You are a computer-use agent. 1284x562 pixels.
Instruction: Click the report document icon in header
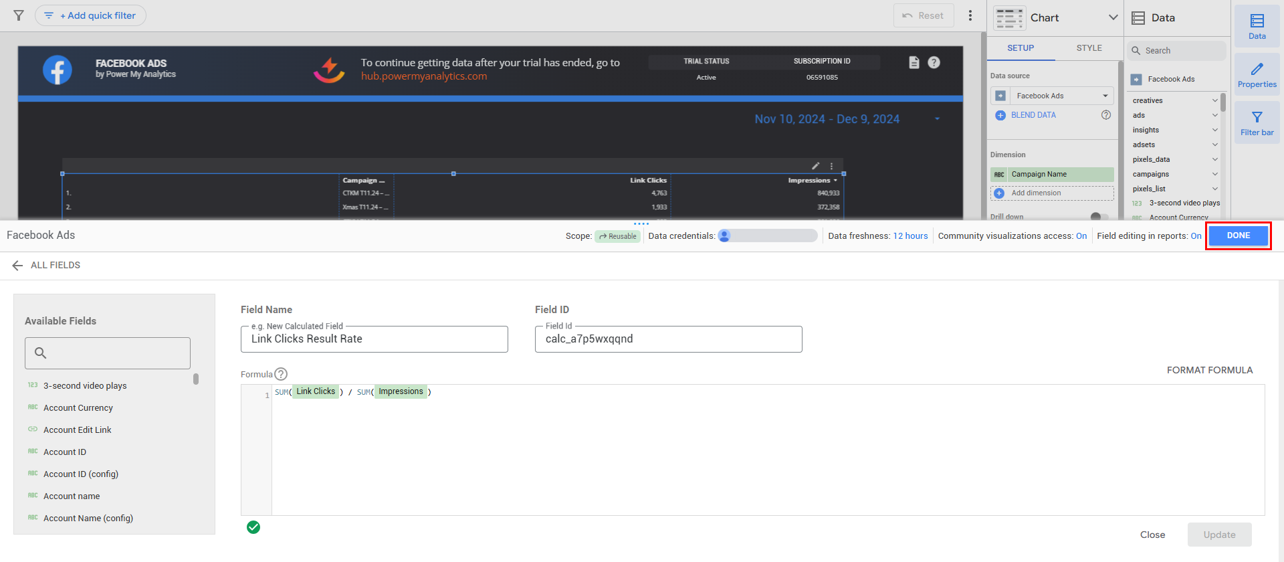point(914,62)
